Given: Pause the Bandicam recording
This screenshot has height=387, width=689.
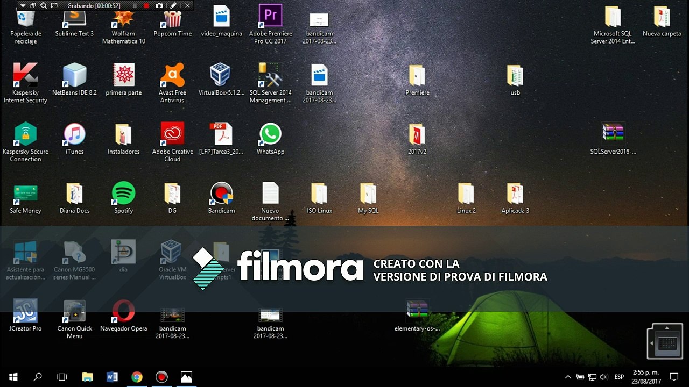Looking at the screenshot, I should click(135, 6).
